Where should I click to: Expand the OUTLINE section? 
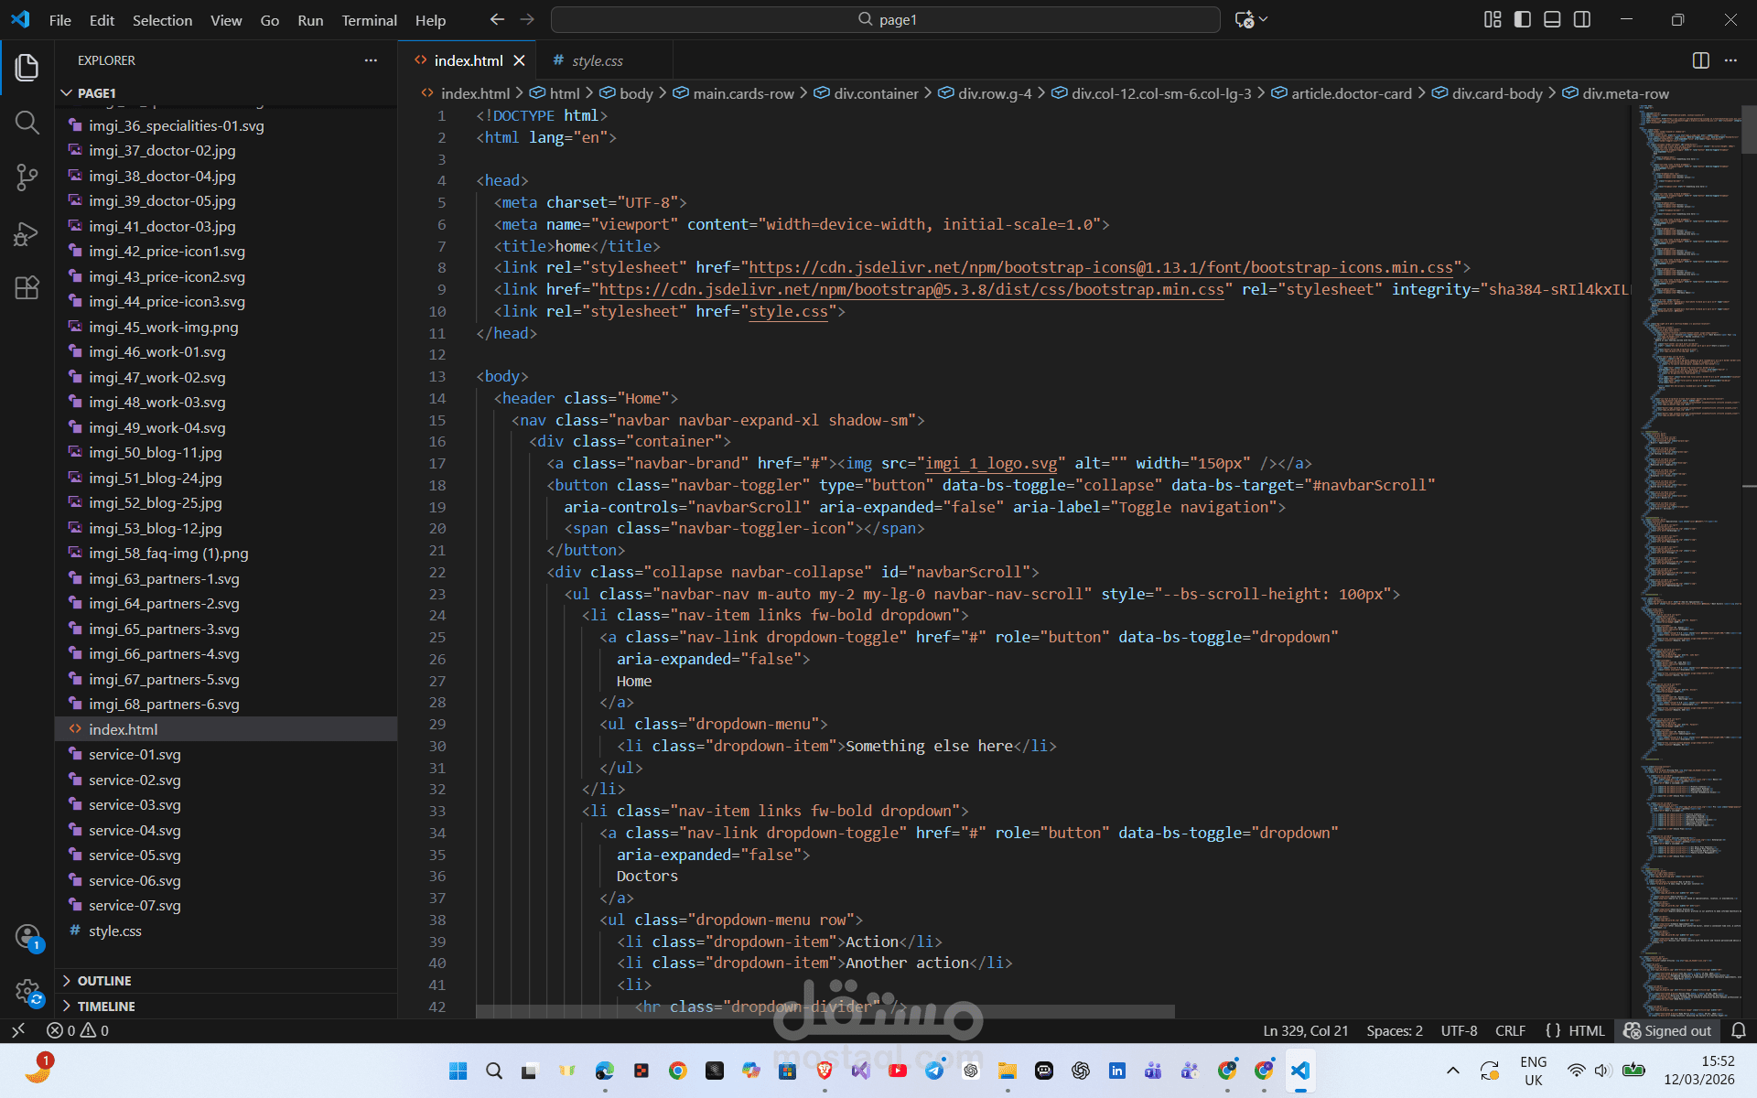pyautogui.click(x=103, y=980)
